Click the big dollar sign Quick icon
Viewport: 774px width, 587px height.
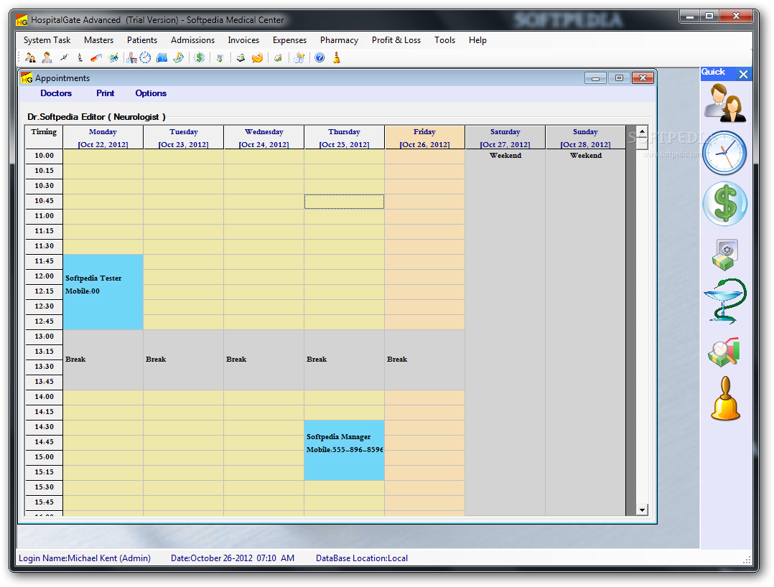[x=724, y=204]
